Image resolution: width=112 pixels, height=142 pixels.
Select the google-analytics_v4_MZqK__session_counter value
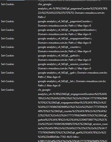(x=64, y=66)
